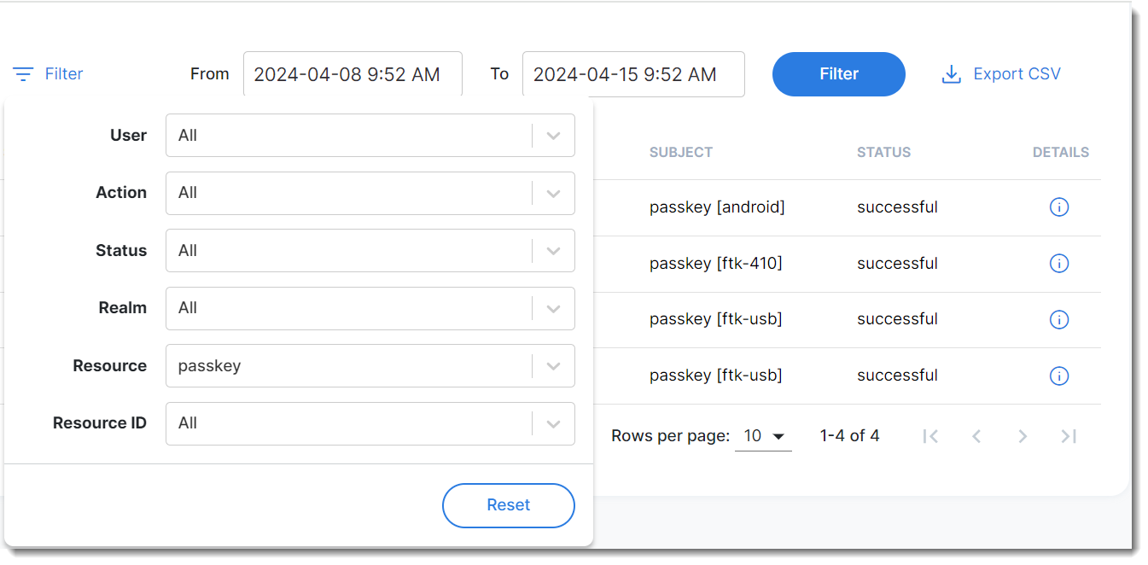Image resolution: width=1148 pixels, height=565 pixels.
Task: Go to the previous page
Action: (x=976, y=436)
